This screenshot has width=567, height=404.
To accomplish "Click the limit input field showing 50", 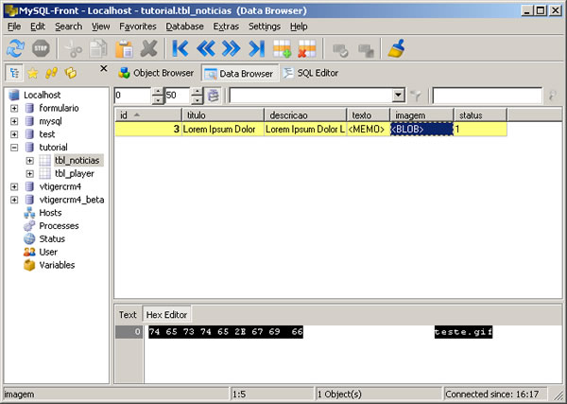I will [178, 96].
